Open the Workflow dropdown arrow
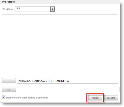 tap(52, 9)
